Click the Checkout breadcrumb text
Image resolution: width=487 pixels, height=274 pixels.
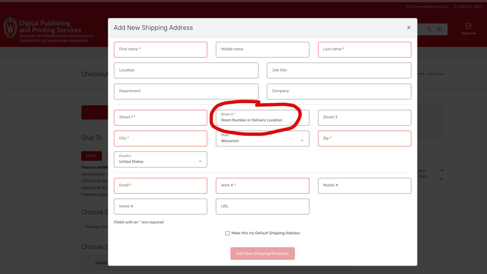click(x=436, y=74)
